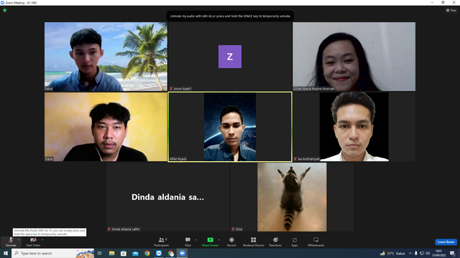This screenshot has height=258, width=460.
Task: Click the active Zoom taskbar icon
Action: (x=182, y=253)
